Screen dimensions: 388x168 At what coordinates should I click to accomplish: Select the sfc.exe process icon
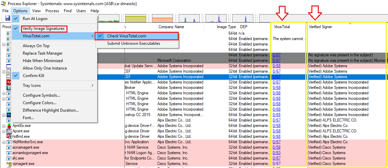coord(9,158)
